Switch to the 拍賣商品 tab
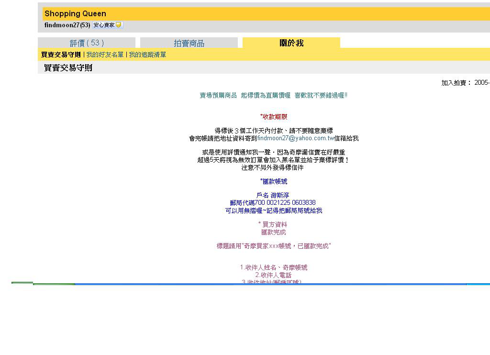Image resolution: width=490 pixels, height=355 pixels. pyautogui.click(x=189, y=43)
